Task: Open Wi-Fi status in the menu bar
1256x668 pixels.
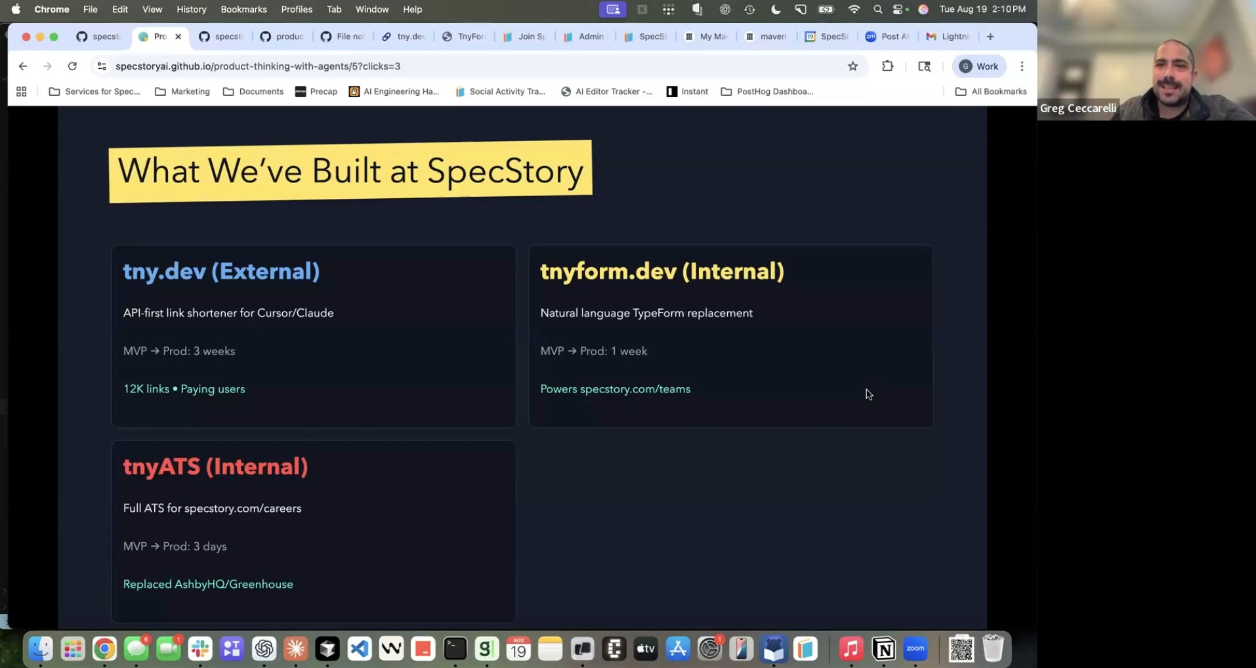Action: click(x=854, y=9)
